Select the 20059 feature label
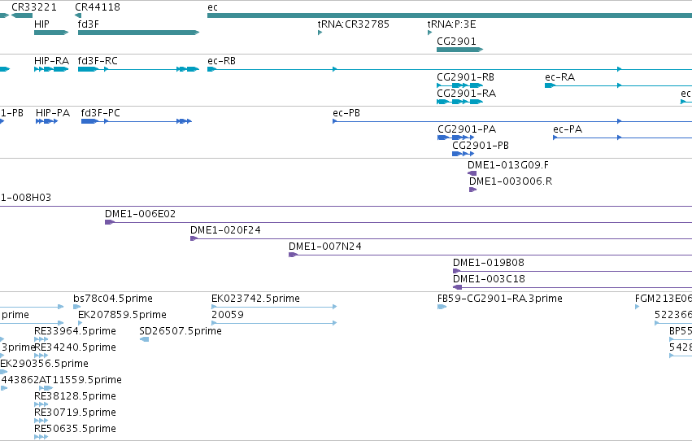Image resolution: width=692 pixels, height=441 pixels. tap(228, 315)
